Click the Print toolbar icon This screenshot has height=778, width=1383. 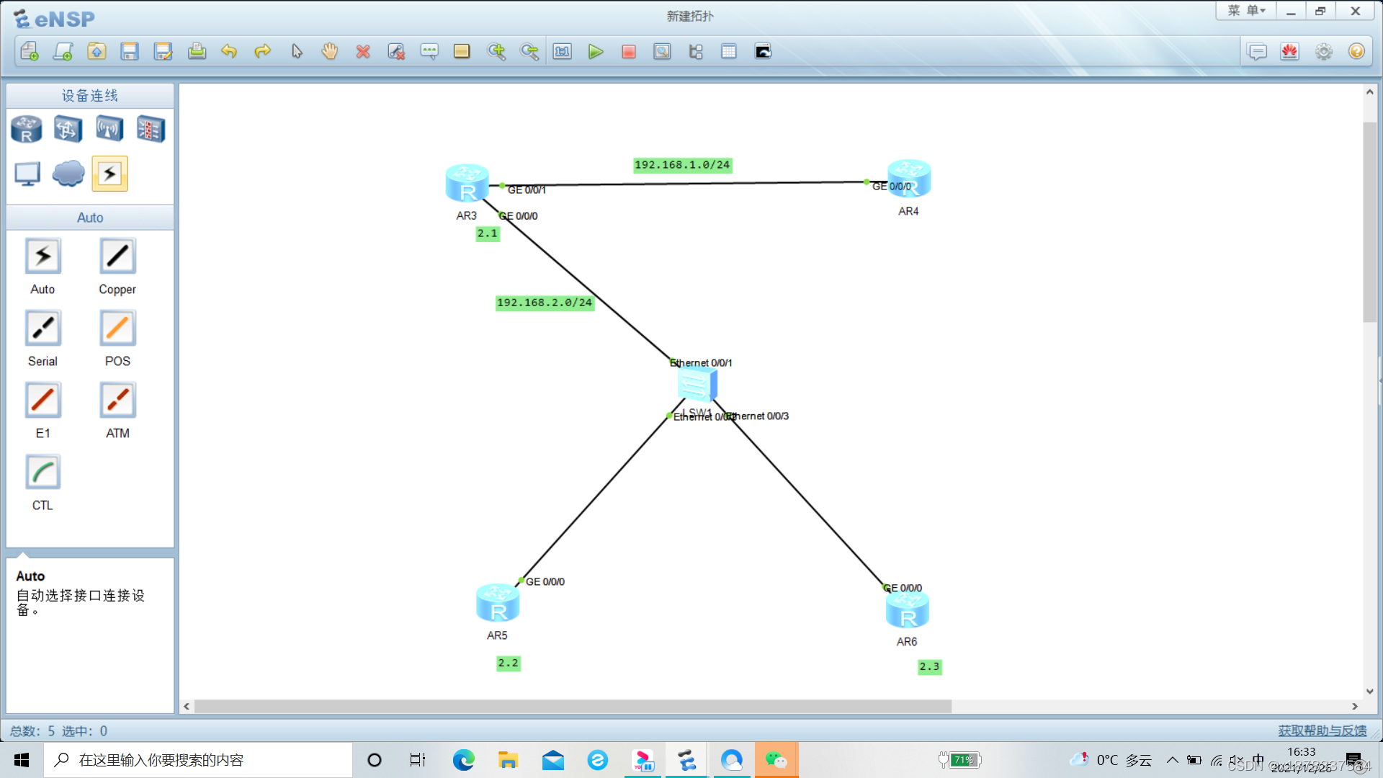pyautogui.click(x=197, y=51)
